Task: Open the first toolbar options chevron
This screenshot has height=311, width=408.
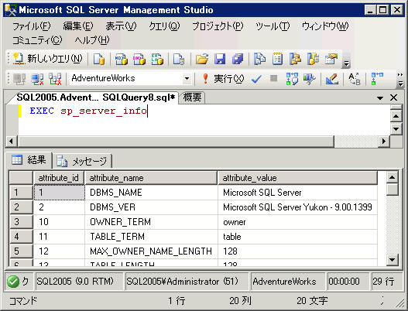Action: click(x=346, y=63)
